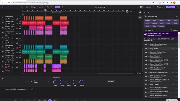
Task: Filter loops by the EDM tag
Action: pyautogui.click(x=147, y=26)
